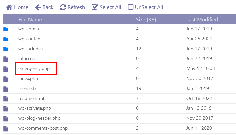236x135 pixels.
Task: Click the Apr 25 2021 modified date
Action: [x=199, y=39]
